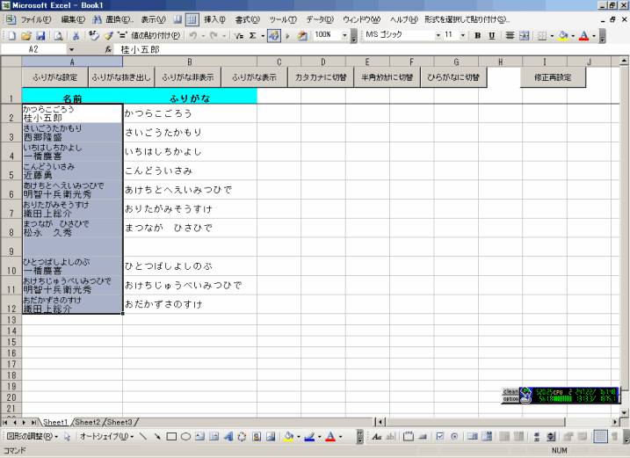The image size is (630, 458).
Task: Insert a checkbox form control icon
Action: (x=440, y=436)
